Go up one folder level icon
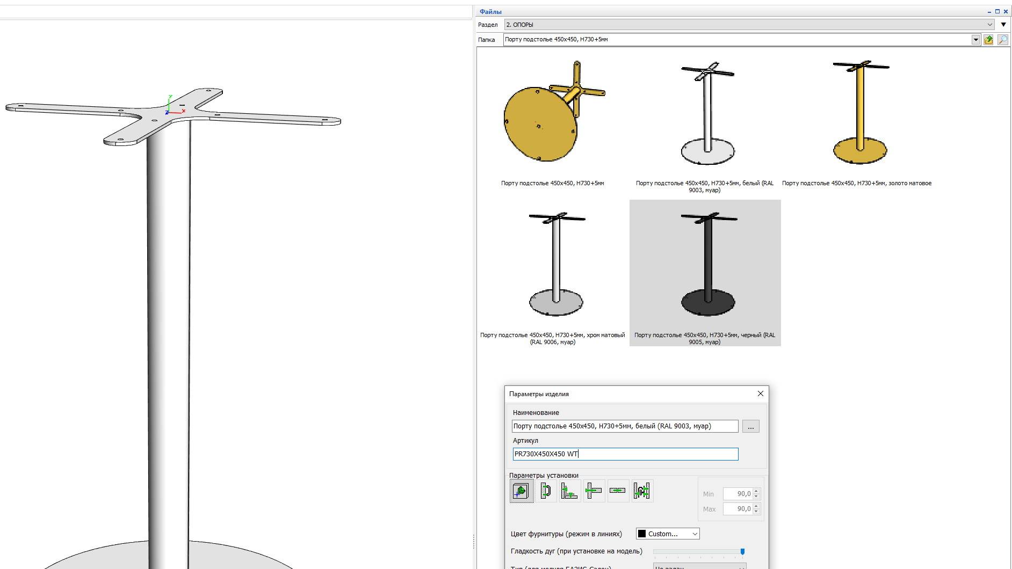The image size is (1012, 569). (x=988, y=40)
